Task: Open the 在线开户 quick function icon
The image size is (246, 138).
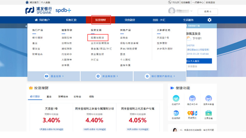Action: [x=176, y=99]
